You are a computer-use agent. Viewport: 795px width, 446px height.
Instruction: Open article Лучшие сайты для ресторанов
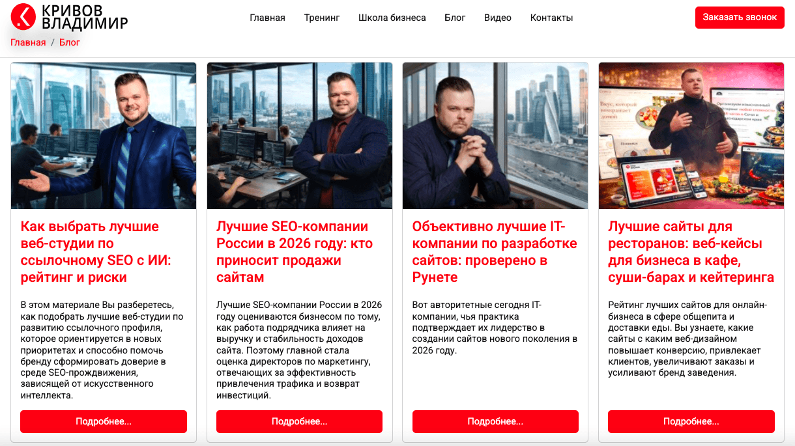[691, 252]
